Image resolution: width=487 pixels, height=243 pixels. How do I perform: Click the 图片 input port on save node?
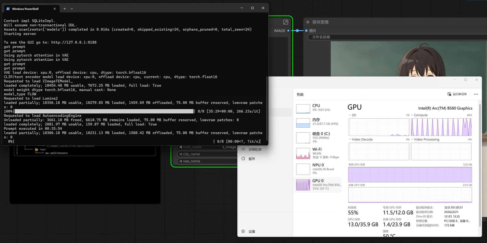[306, 31]
